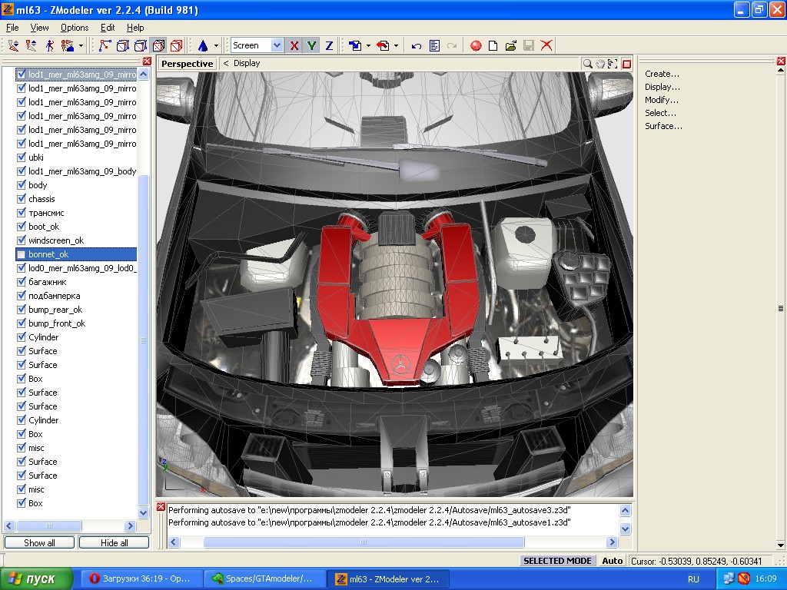Image resolution: width=787 pixels, height=590 pixels.
Task: Open the arrow next to the selection-options icon
Action: coord(81,45)
